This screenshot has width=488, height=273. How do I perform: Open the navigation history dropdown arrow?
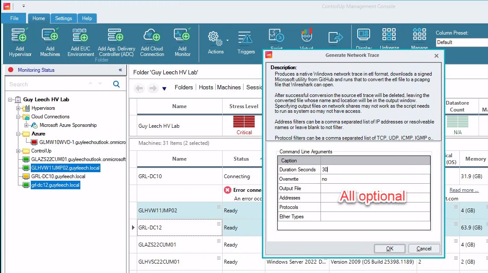165,89
